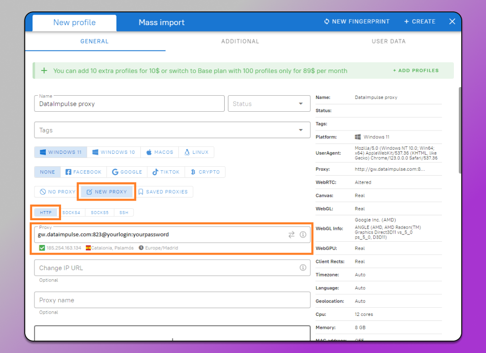486x353 pixels.
Task: Click the ADD PROFILES link
Action: [416, 71]
